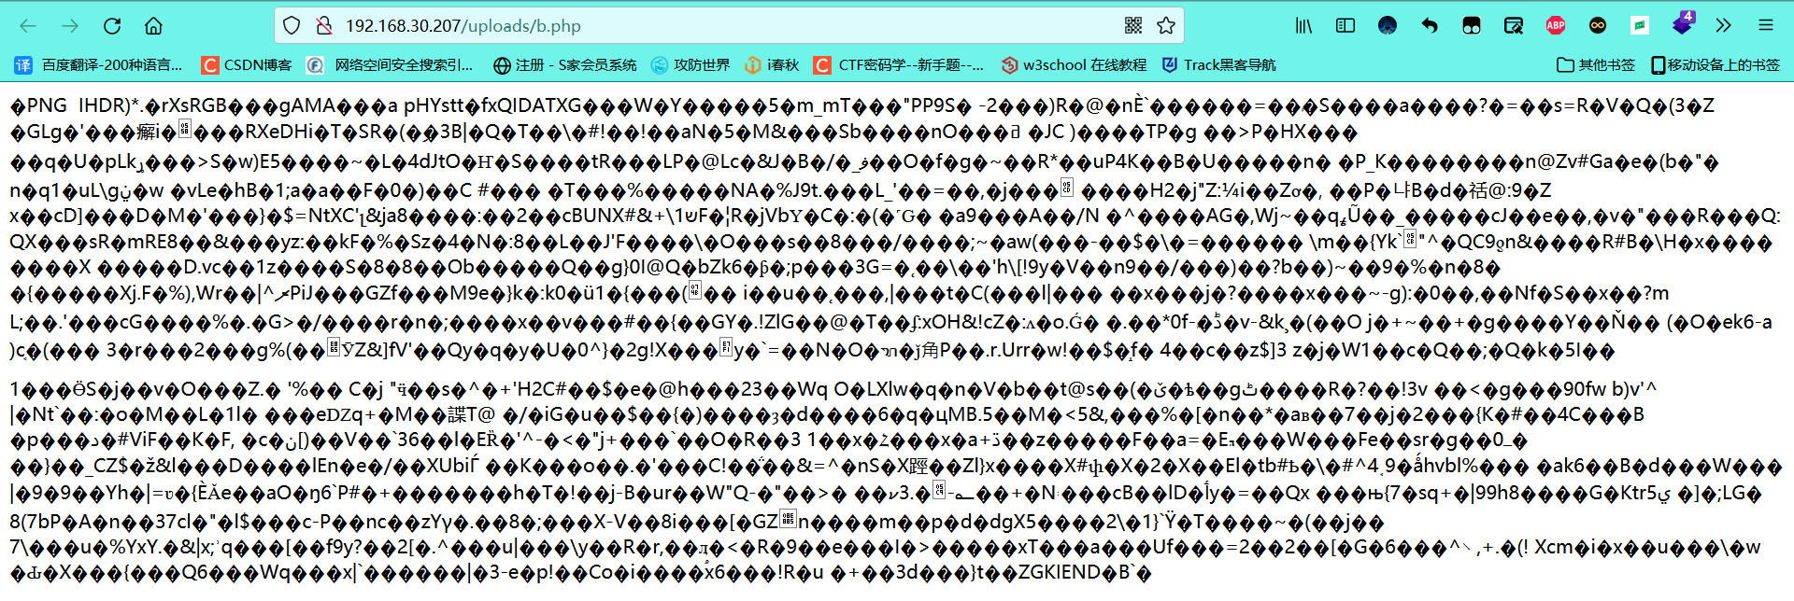The width and height of the screenshot is (1794, 601).
Task: Reload the current page
Action: pos(112,26)
